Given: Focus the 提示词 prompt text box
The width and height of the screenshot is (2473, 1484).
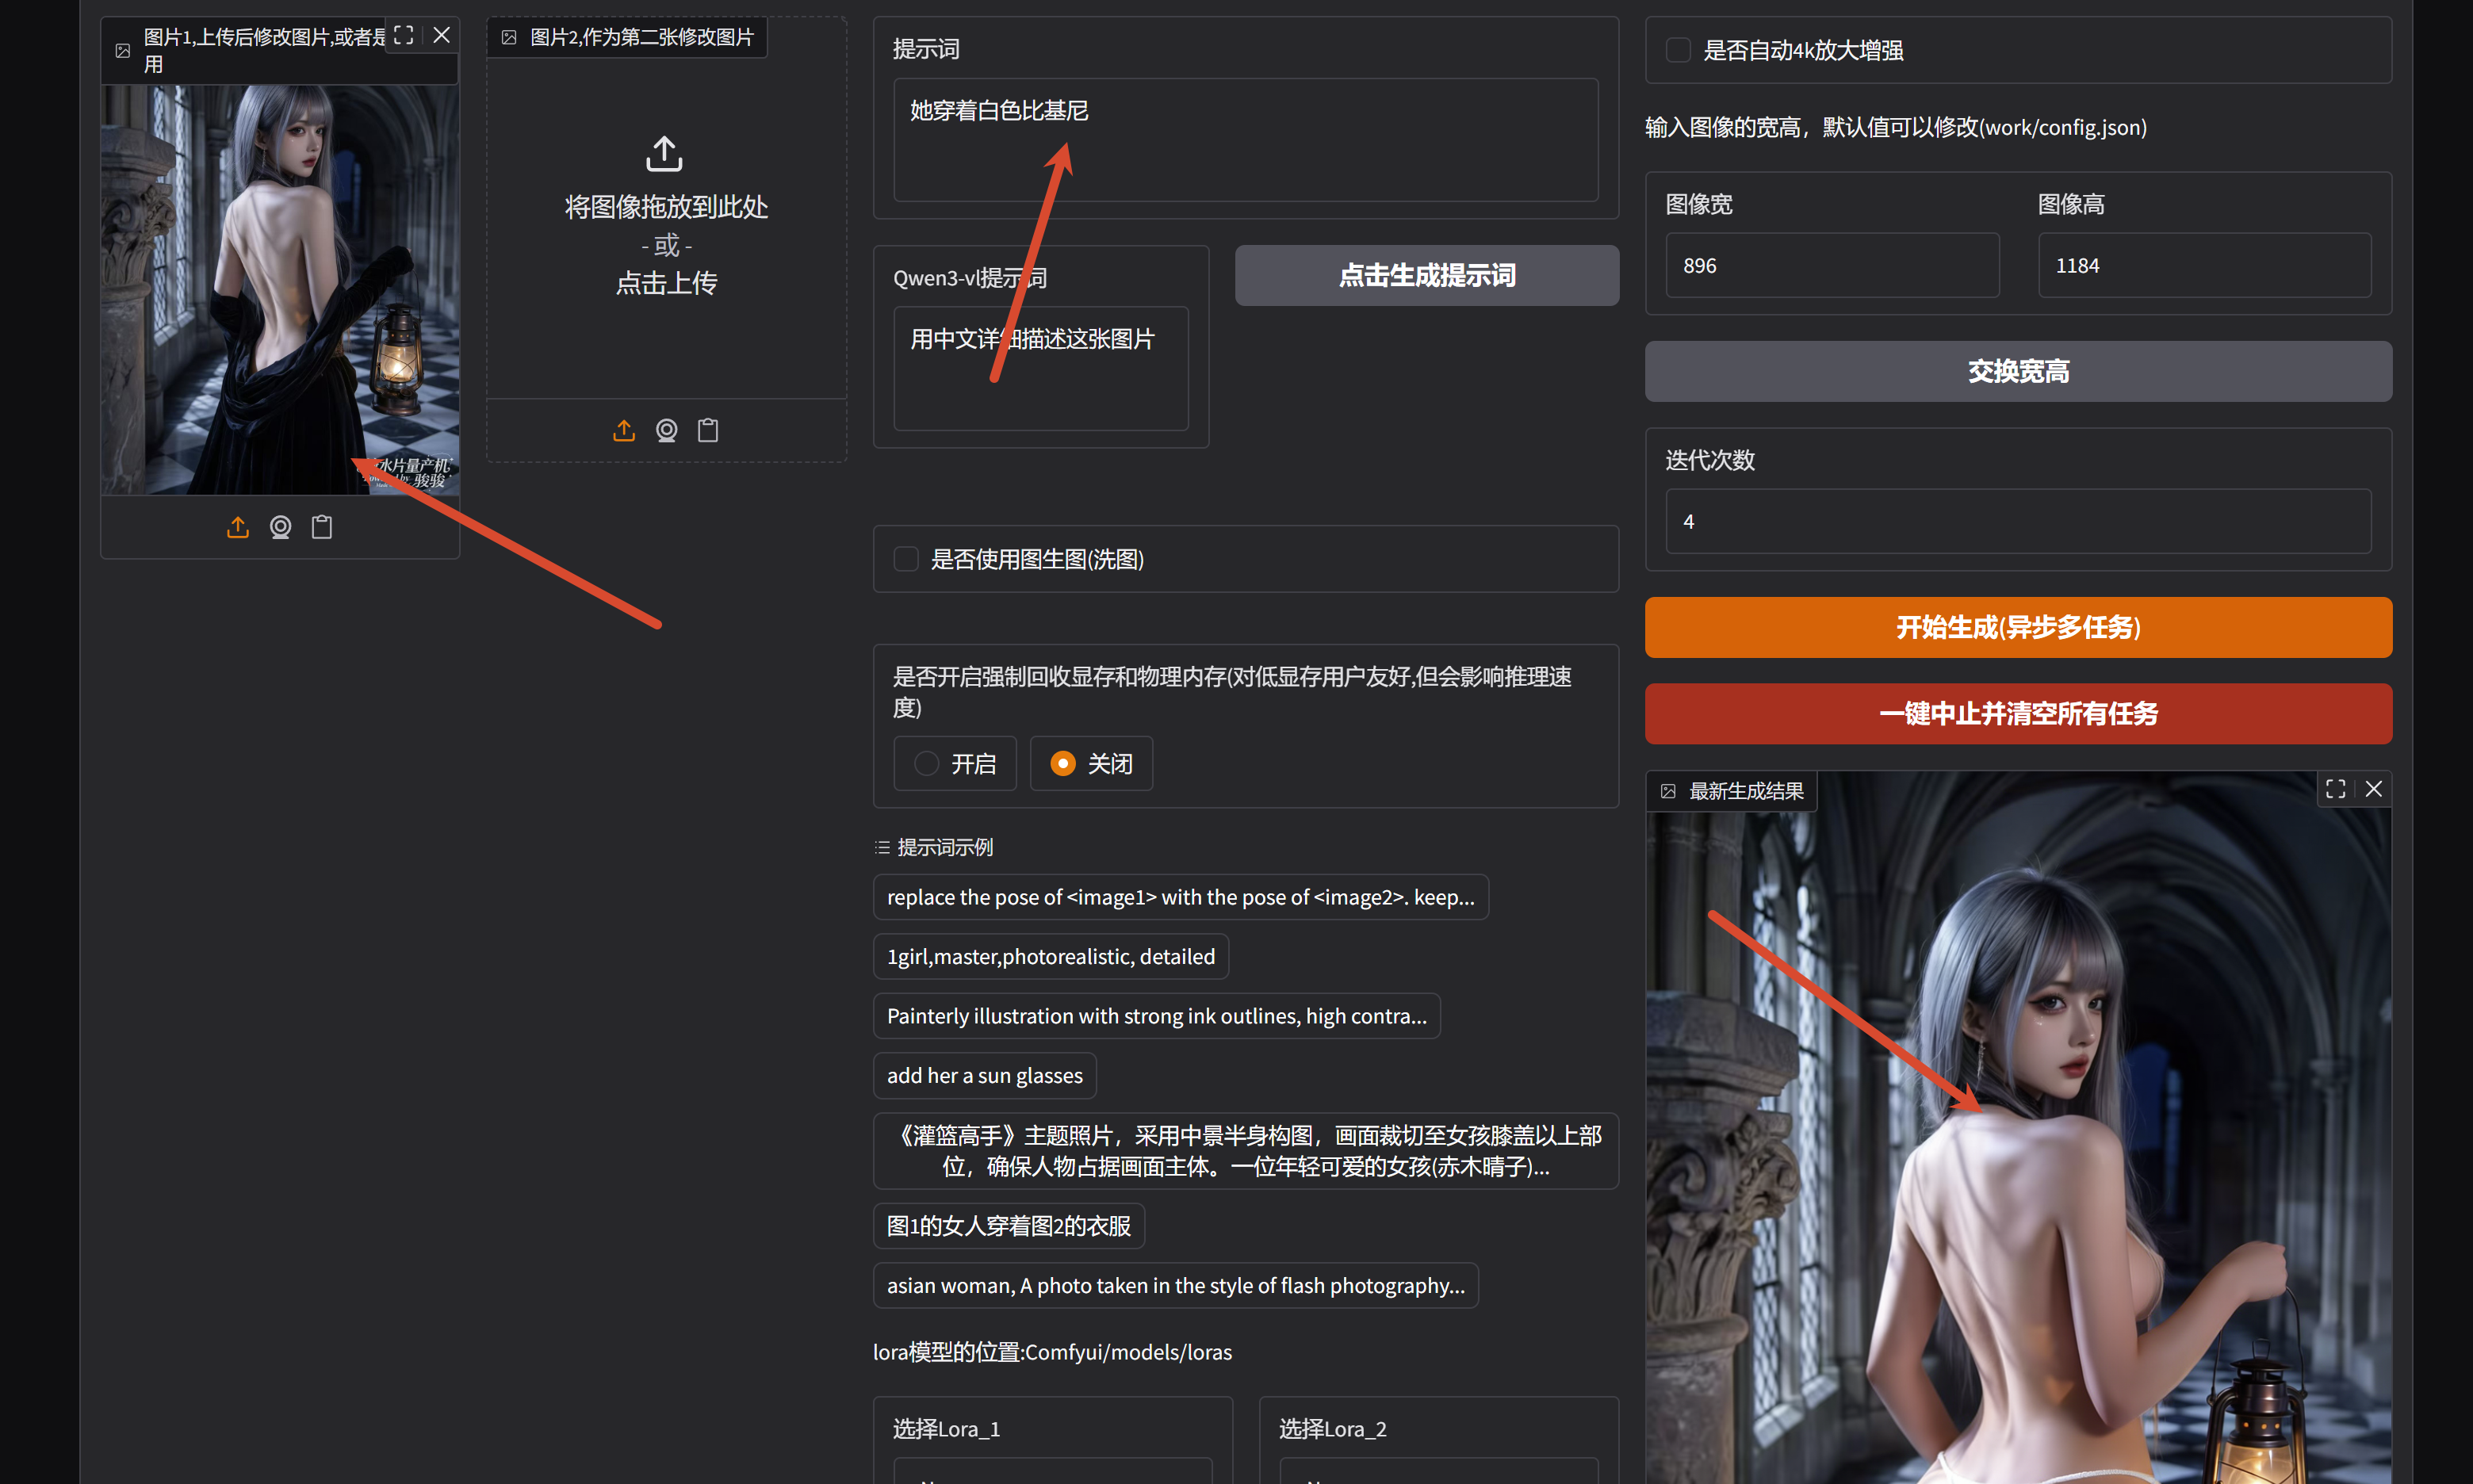Looking at the screenshot, I should pyautogui.click(x=1245, y=140).
